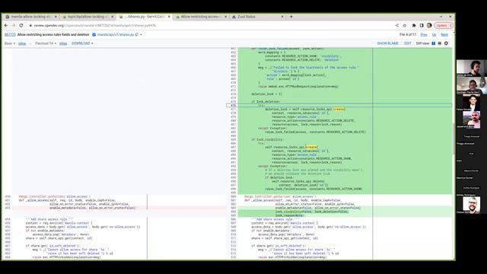The width and height of the screenshot is (487, 274).
Task: Click the highlighted 'create' on line 487
Action: coord(311,147)
